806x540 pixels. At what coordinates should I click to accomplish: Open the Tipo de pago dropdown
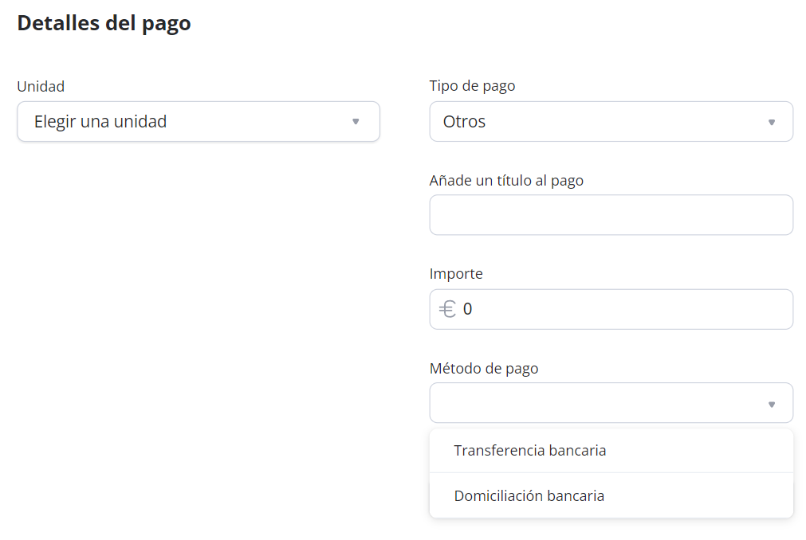click(x=611, y=122)
